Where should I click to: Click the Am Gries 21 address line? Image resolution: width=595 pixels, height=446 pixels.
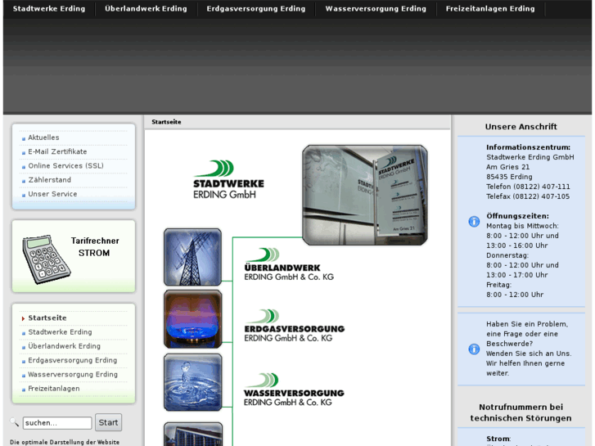tap(507, 167)
